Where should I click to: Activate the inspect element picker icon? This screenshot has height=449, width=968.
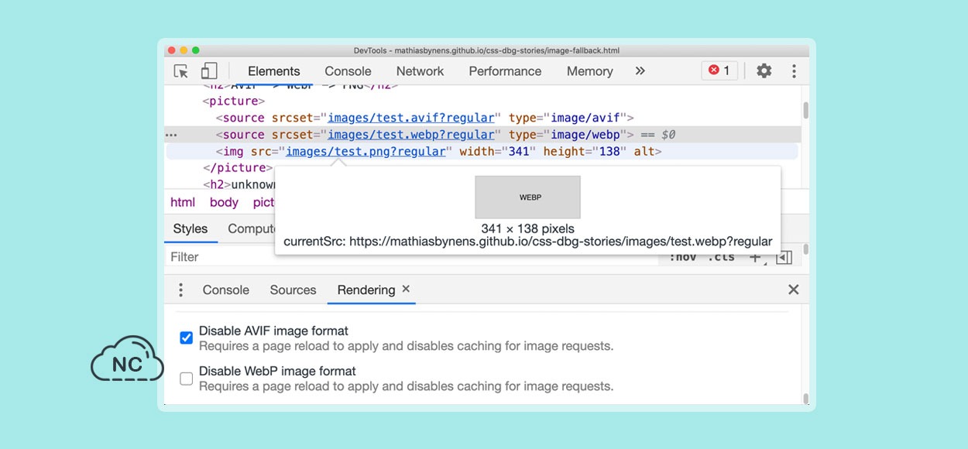tap(181, 71)
